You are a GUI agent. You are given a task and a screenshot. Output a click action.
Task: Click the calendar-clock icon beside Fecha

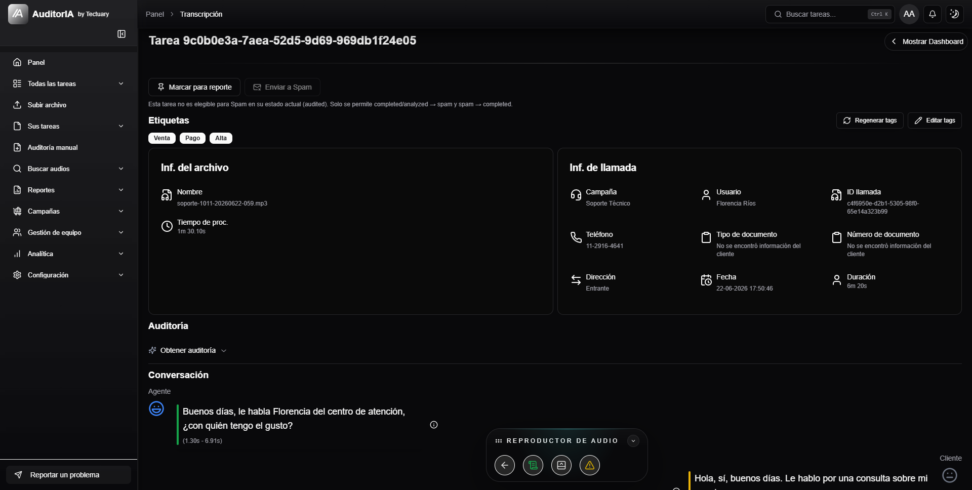[706, 280]
